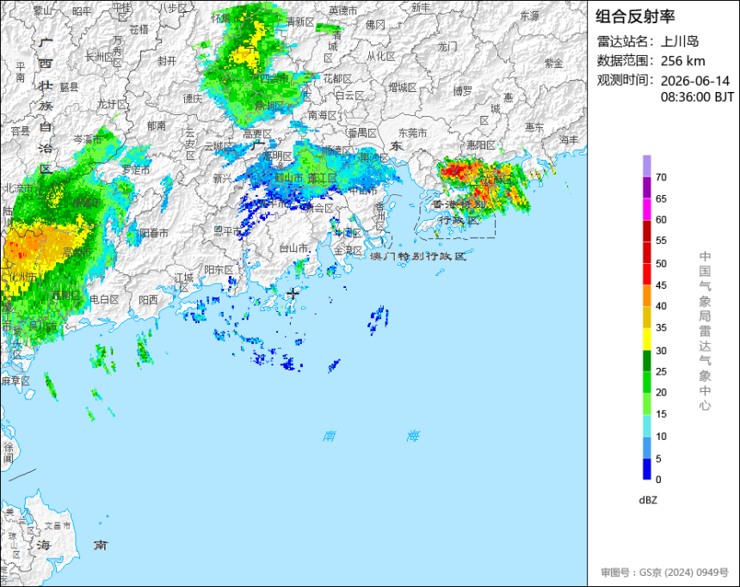
Task: Click the bright red swatch between 45 and 50
Action: pos(646,274)
